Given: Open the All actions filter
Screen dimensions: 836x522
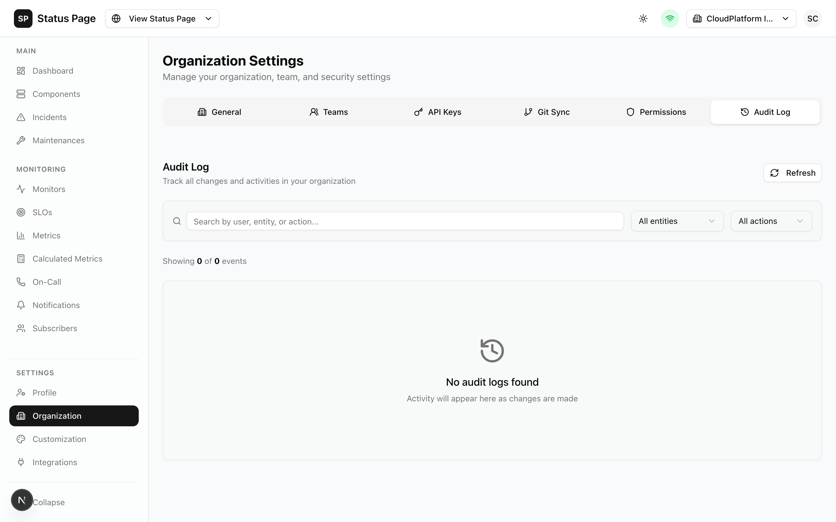Looking at the screenshot, I should [771, 221].
